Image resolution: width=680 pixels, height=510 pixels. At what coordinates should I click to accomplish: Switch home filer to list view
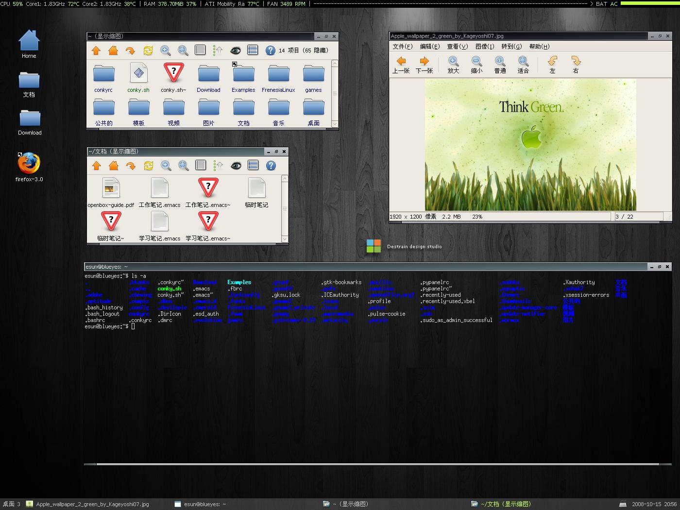tap(200, 50)
